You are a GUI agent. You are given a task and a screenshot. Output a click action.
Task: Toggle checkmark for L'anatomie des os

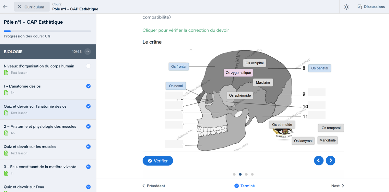click(x=88, y=86)
